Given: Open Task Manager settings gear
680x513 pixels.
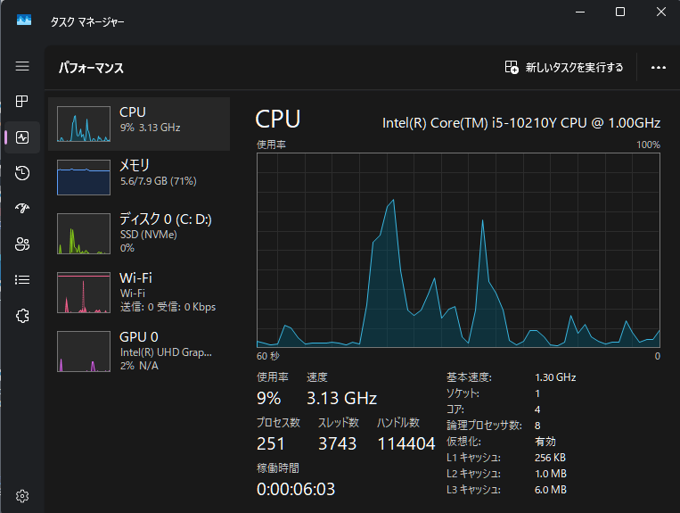Looking at the screenshot, I should coord(22,496).
